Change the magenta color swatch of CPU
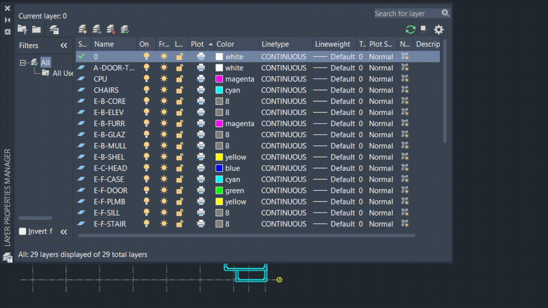548x308 pixels. point(219,79)
